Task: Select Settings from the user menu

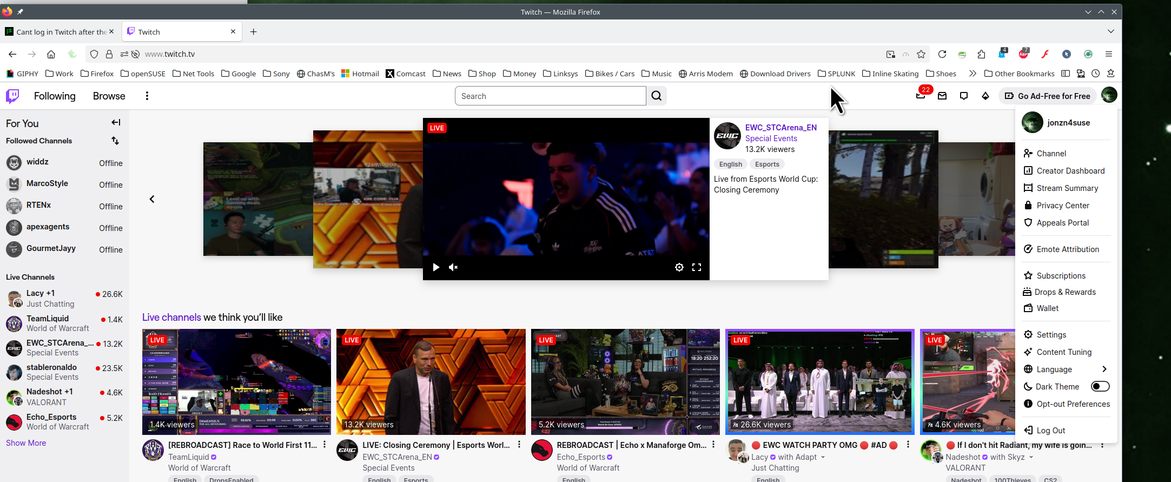Action: tap(1051, 335)
